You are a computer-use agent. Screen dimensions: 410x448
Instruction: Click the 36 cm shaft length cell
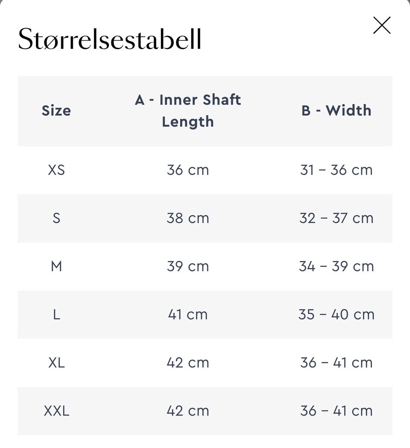188,170
